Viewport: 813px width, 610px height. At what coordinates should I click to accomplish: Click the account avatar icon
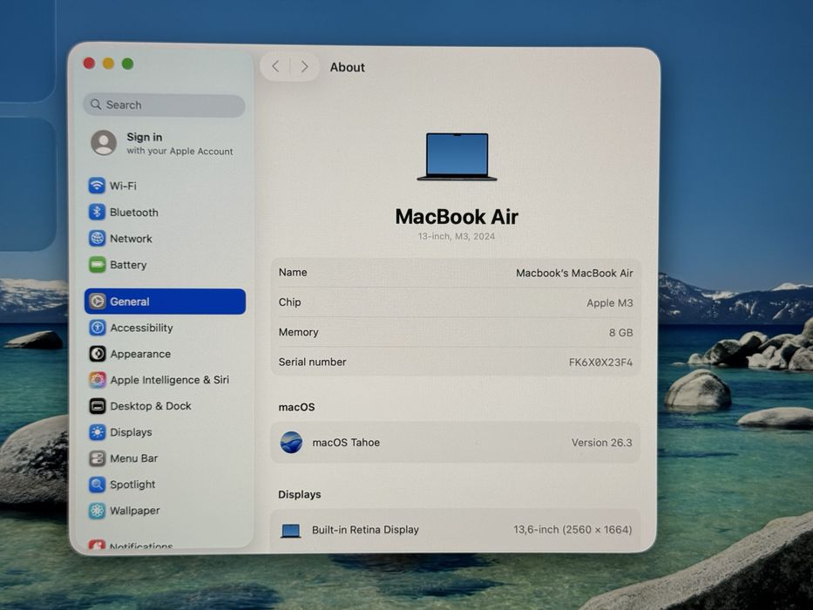[x=104, y=143]
